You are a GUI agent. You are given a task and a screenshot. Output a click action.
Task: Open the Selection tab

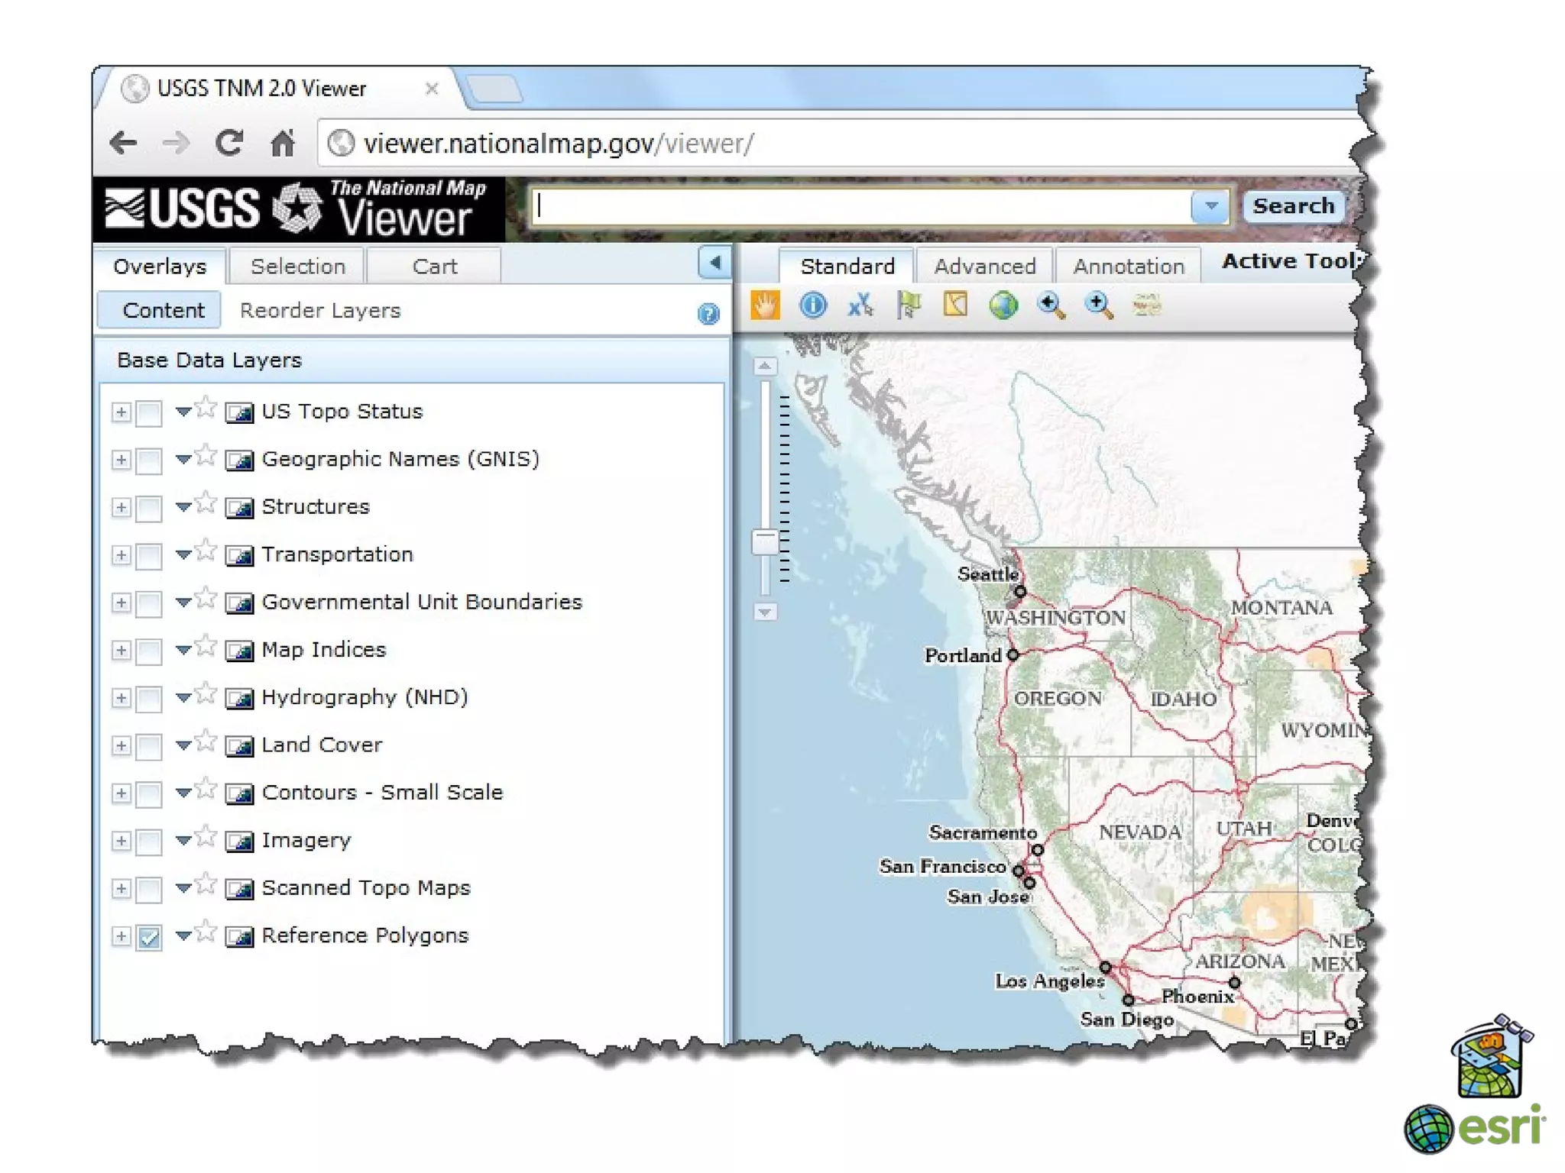tap(297, 266)
